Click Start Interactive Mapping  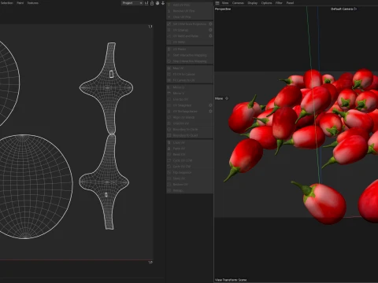[x=190, y=55]
